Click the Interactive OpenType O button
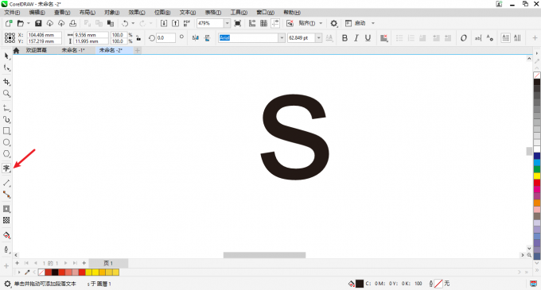 463,38
